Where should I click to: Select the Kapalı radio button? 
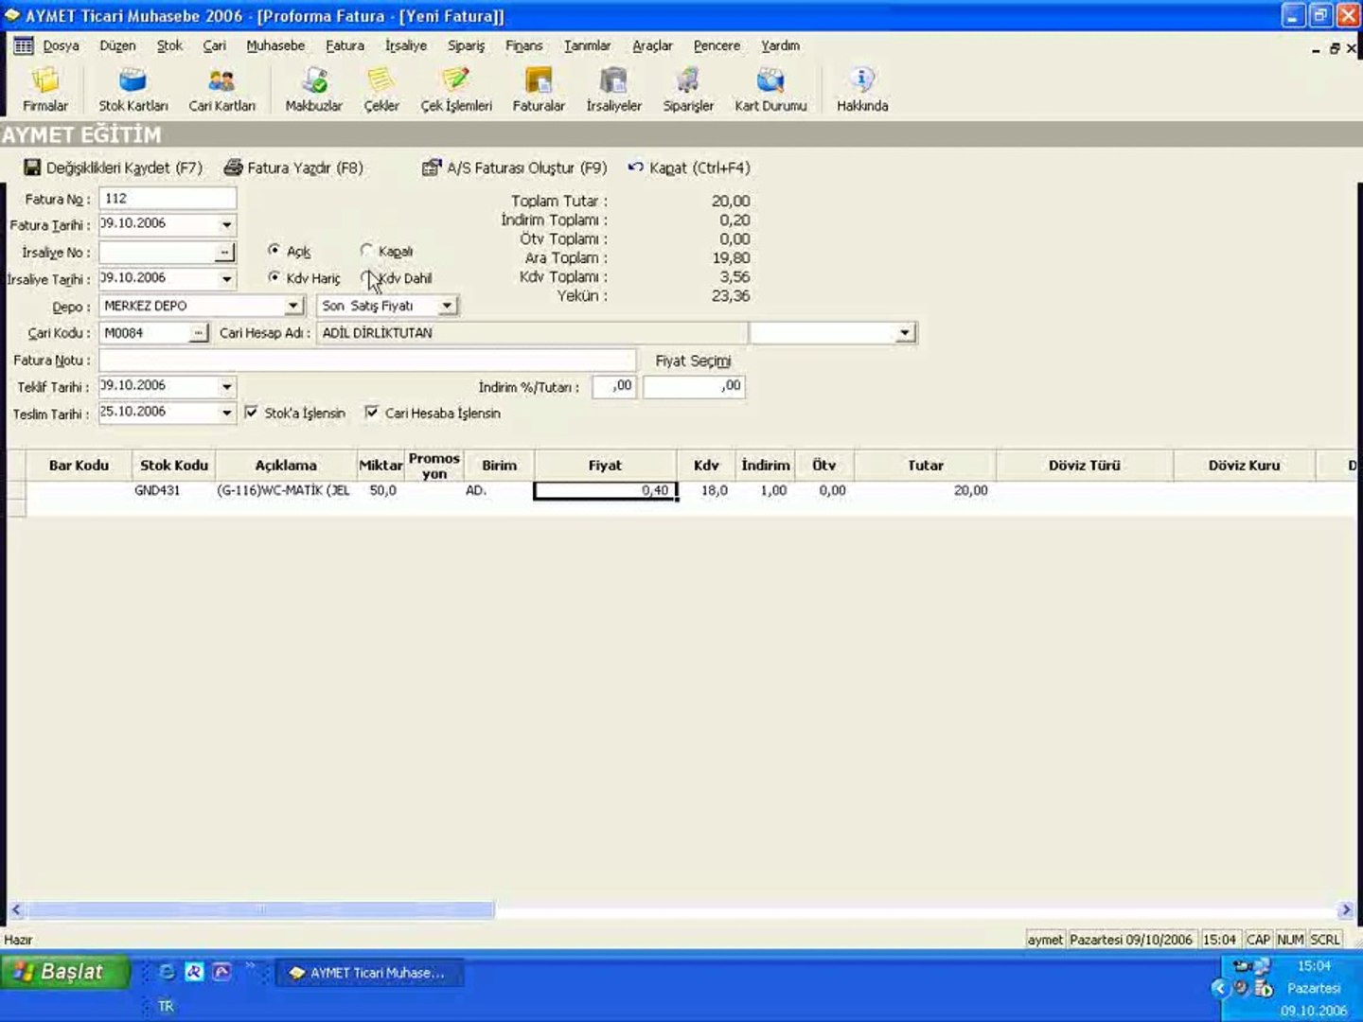tap(367, 251)
